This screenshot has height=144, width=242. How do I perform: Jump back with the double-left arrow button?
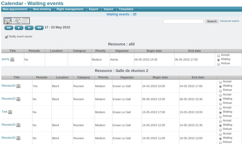pyautogui.click(x=9, y=28)
